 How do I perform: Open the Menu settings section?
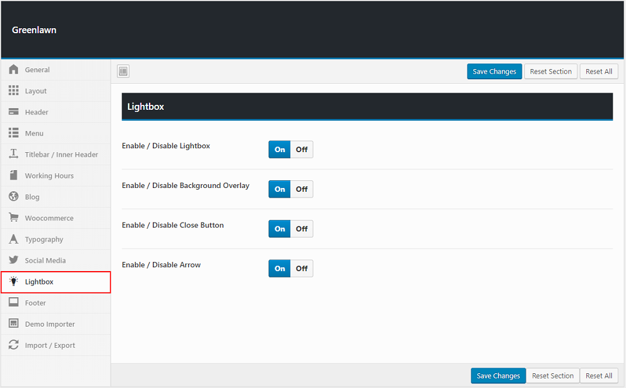[34, 134]
